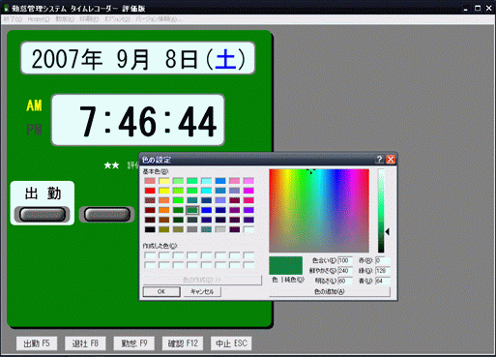Image resolution: width=496 pixels, height=357 pixels.
Task: Push the gray oval button right of 出勤 panel
Action: [107, 215]
